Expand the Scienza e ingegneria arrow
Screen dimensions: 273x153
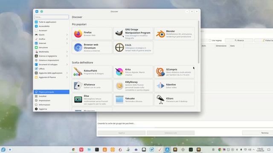67,56
